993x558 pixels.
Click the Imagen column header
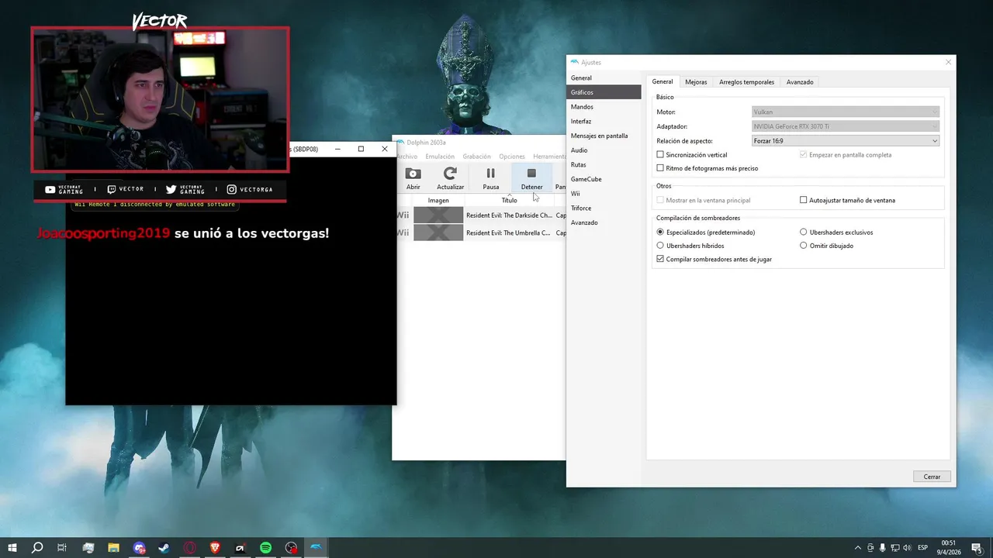coord(438,200)
